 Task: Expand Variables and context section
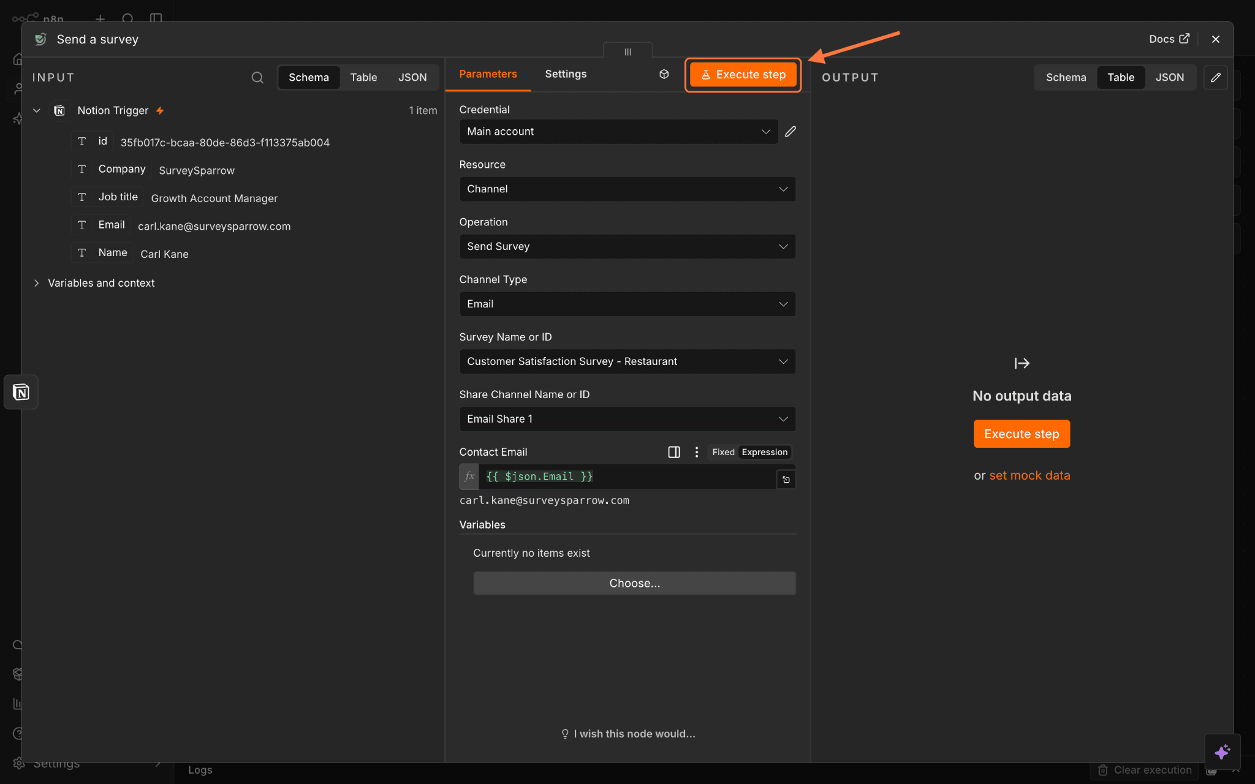click(37, 283)
